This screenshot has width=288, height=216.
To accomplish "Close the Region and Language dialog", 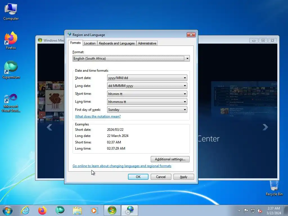I will (x=191, y=35).
